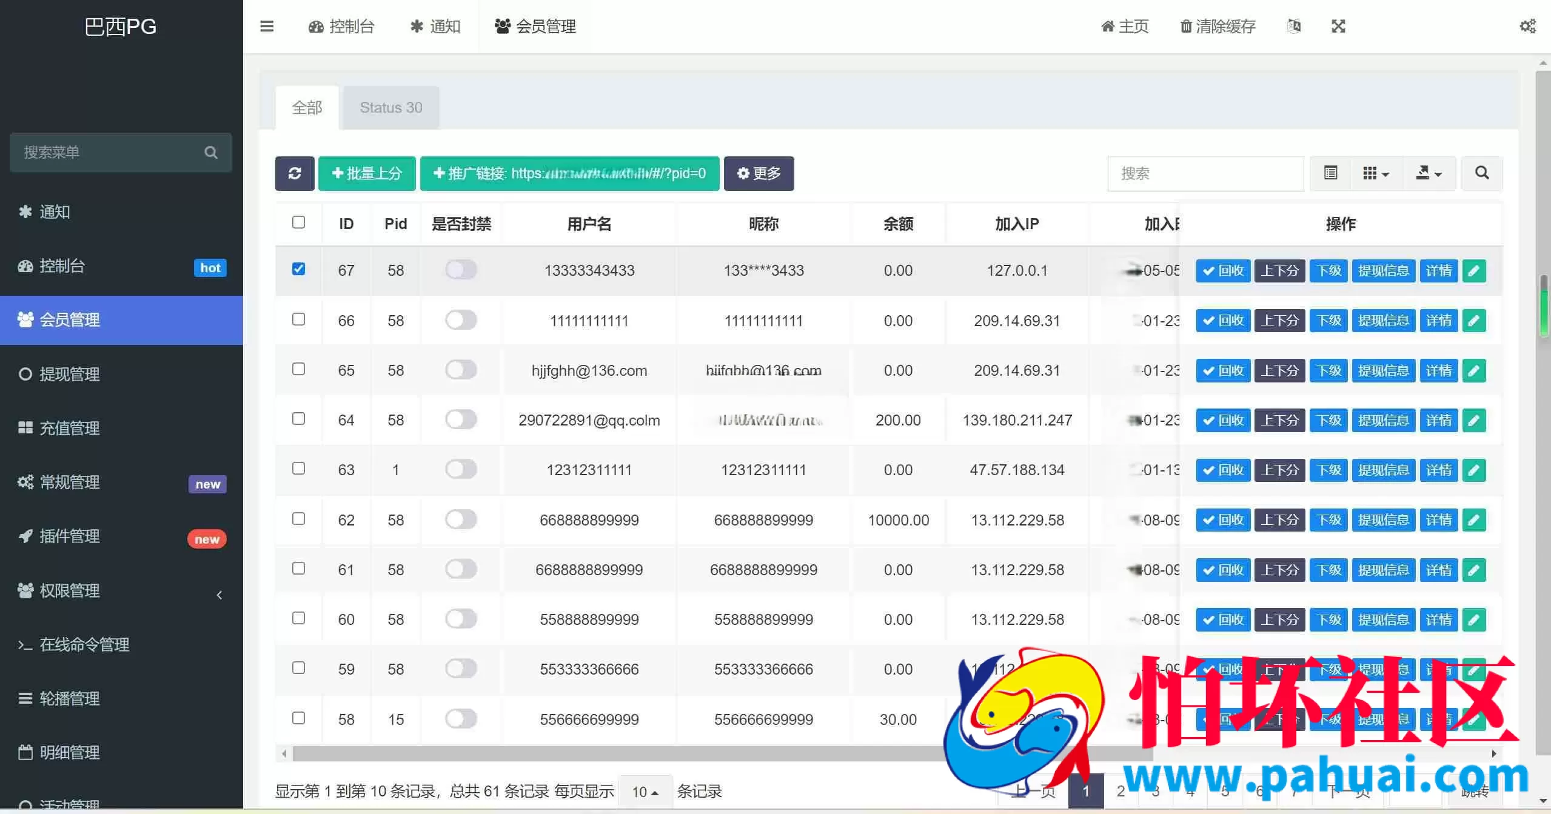Toggle the card/list view icon
Screen dimensions: 1551x814
coord(1330,173)
